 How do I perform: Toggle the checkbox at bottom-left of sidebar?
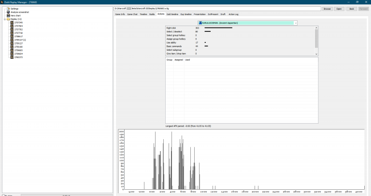point(3,195)
